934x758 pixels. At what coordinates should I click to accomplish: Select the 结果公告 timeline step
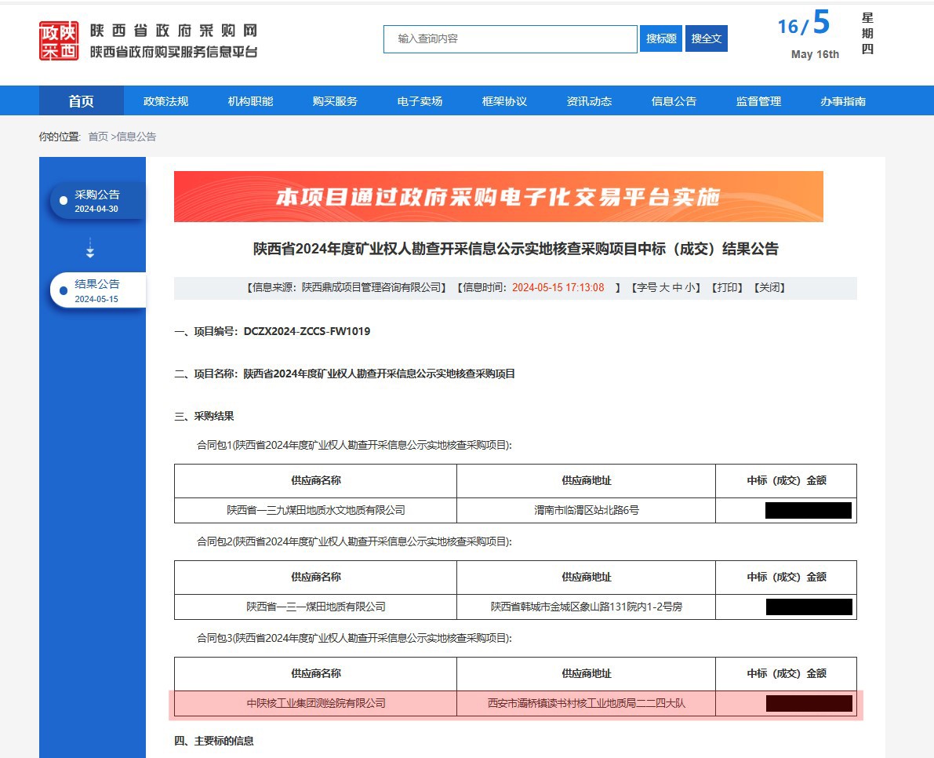(x=97, y=290)
